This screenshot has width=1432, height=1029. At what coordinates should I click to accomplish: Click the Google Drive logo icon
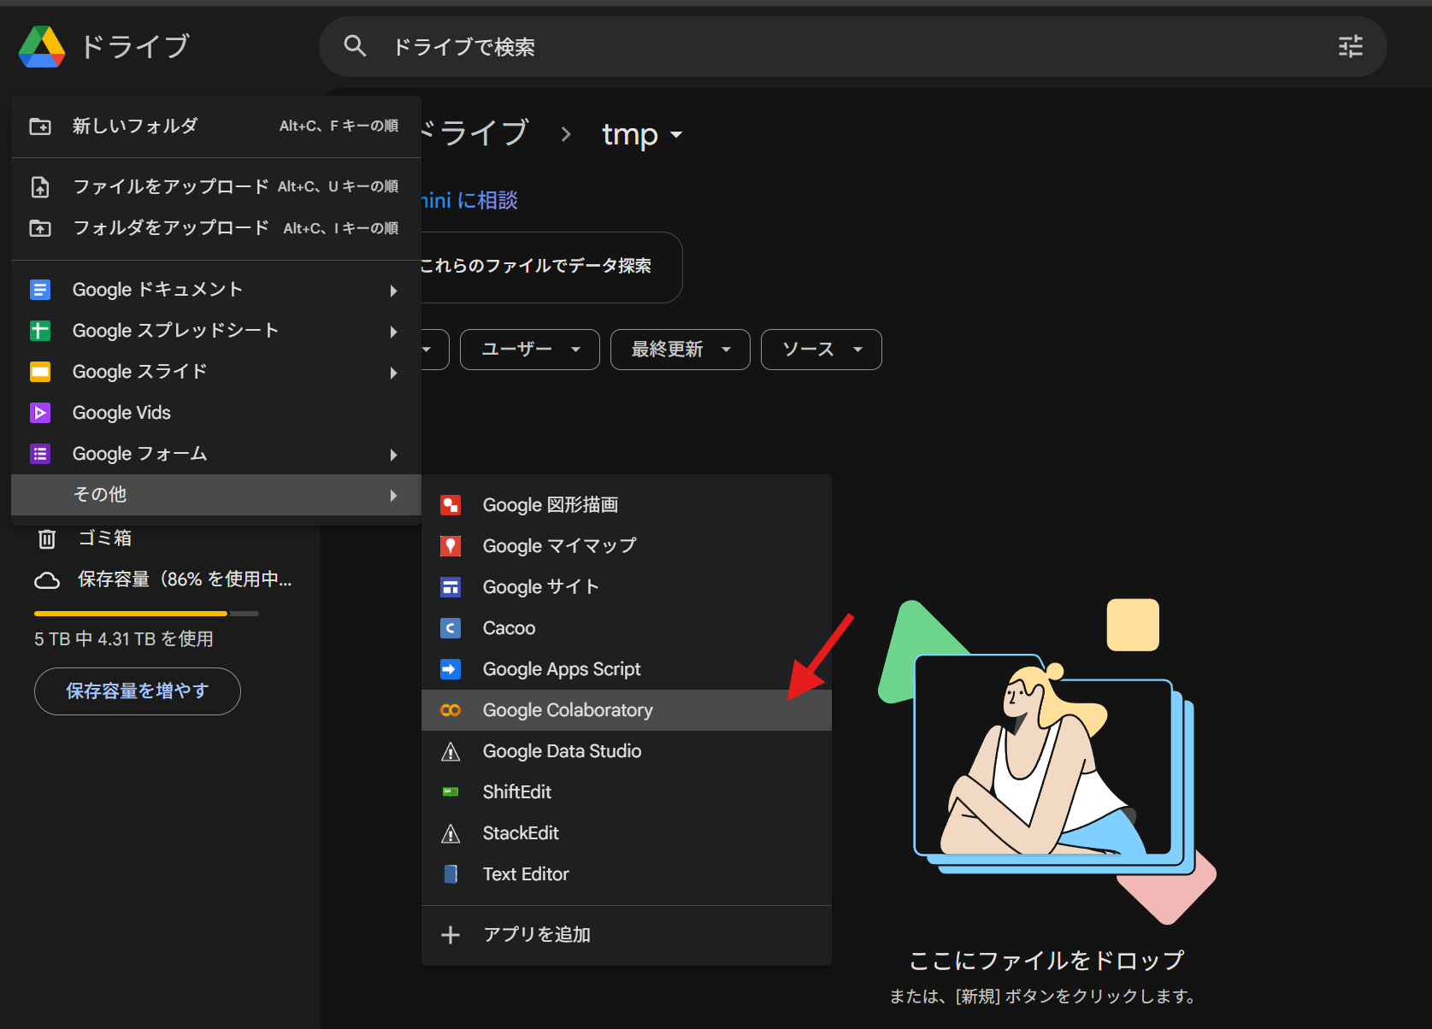[x=42, y=47]
